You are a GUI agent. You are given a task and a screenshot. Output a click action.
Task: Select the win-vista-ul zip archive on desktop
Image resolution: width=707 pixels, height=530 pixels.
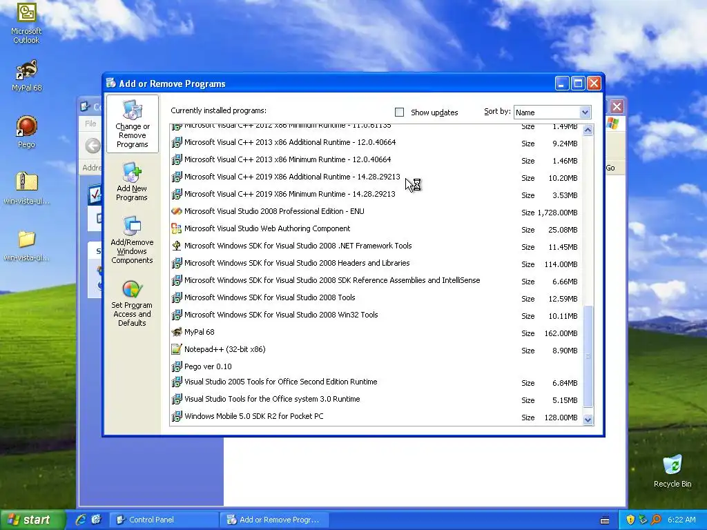coord(26,188)
